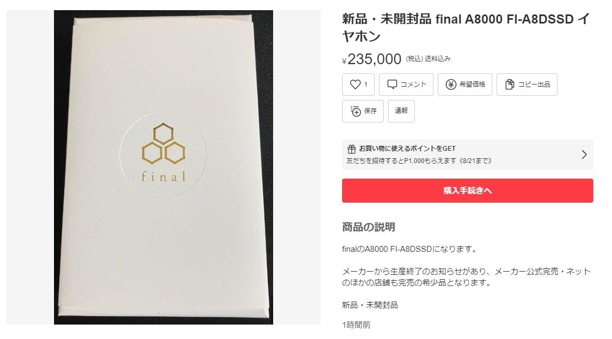The width and height of the screenshot is (612, 339).
Task: Click the gold final hexagon logo in photo
Action: click(x=163, y=153)
